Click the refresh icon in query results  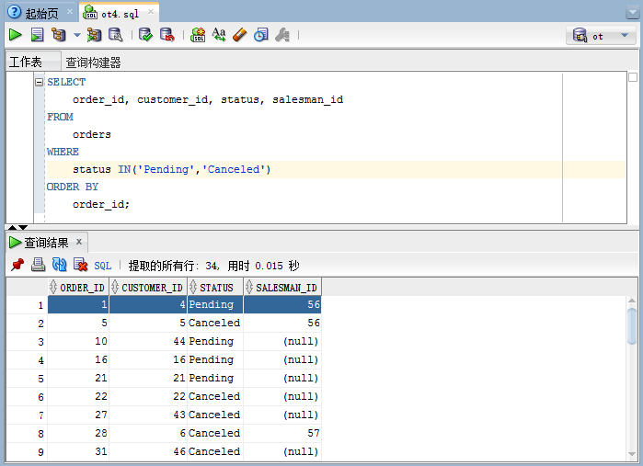pos(59,265)
